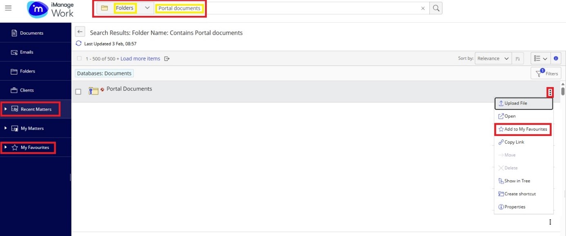Open the Documents sidebar section
This screenshot has height=236, width=566.
pyautogui.click(x=27, y=33)
